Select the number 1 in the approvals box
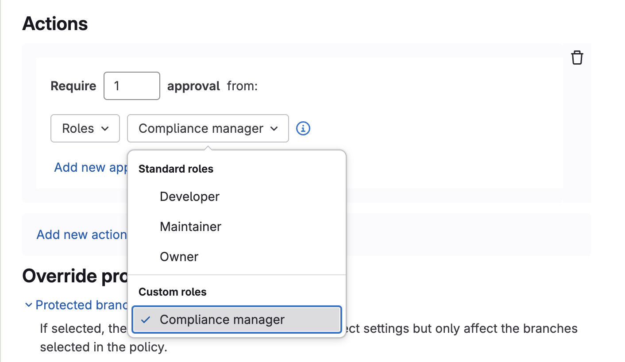The height and width of the screenshot is (362, 625). 131,86
